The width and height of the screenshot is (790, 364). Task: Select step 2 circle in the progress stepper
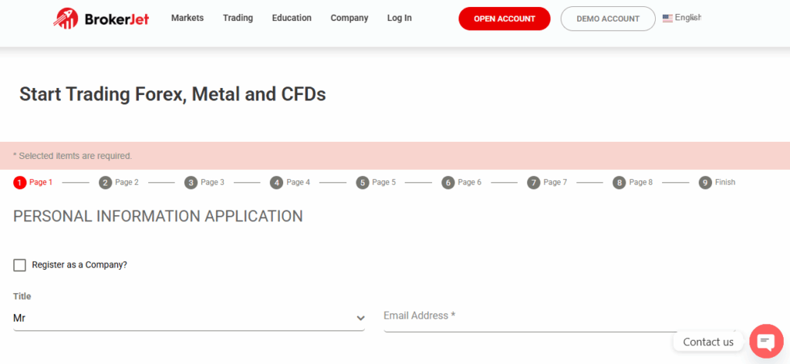point(105,182)
